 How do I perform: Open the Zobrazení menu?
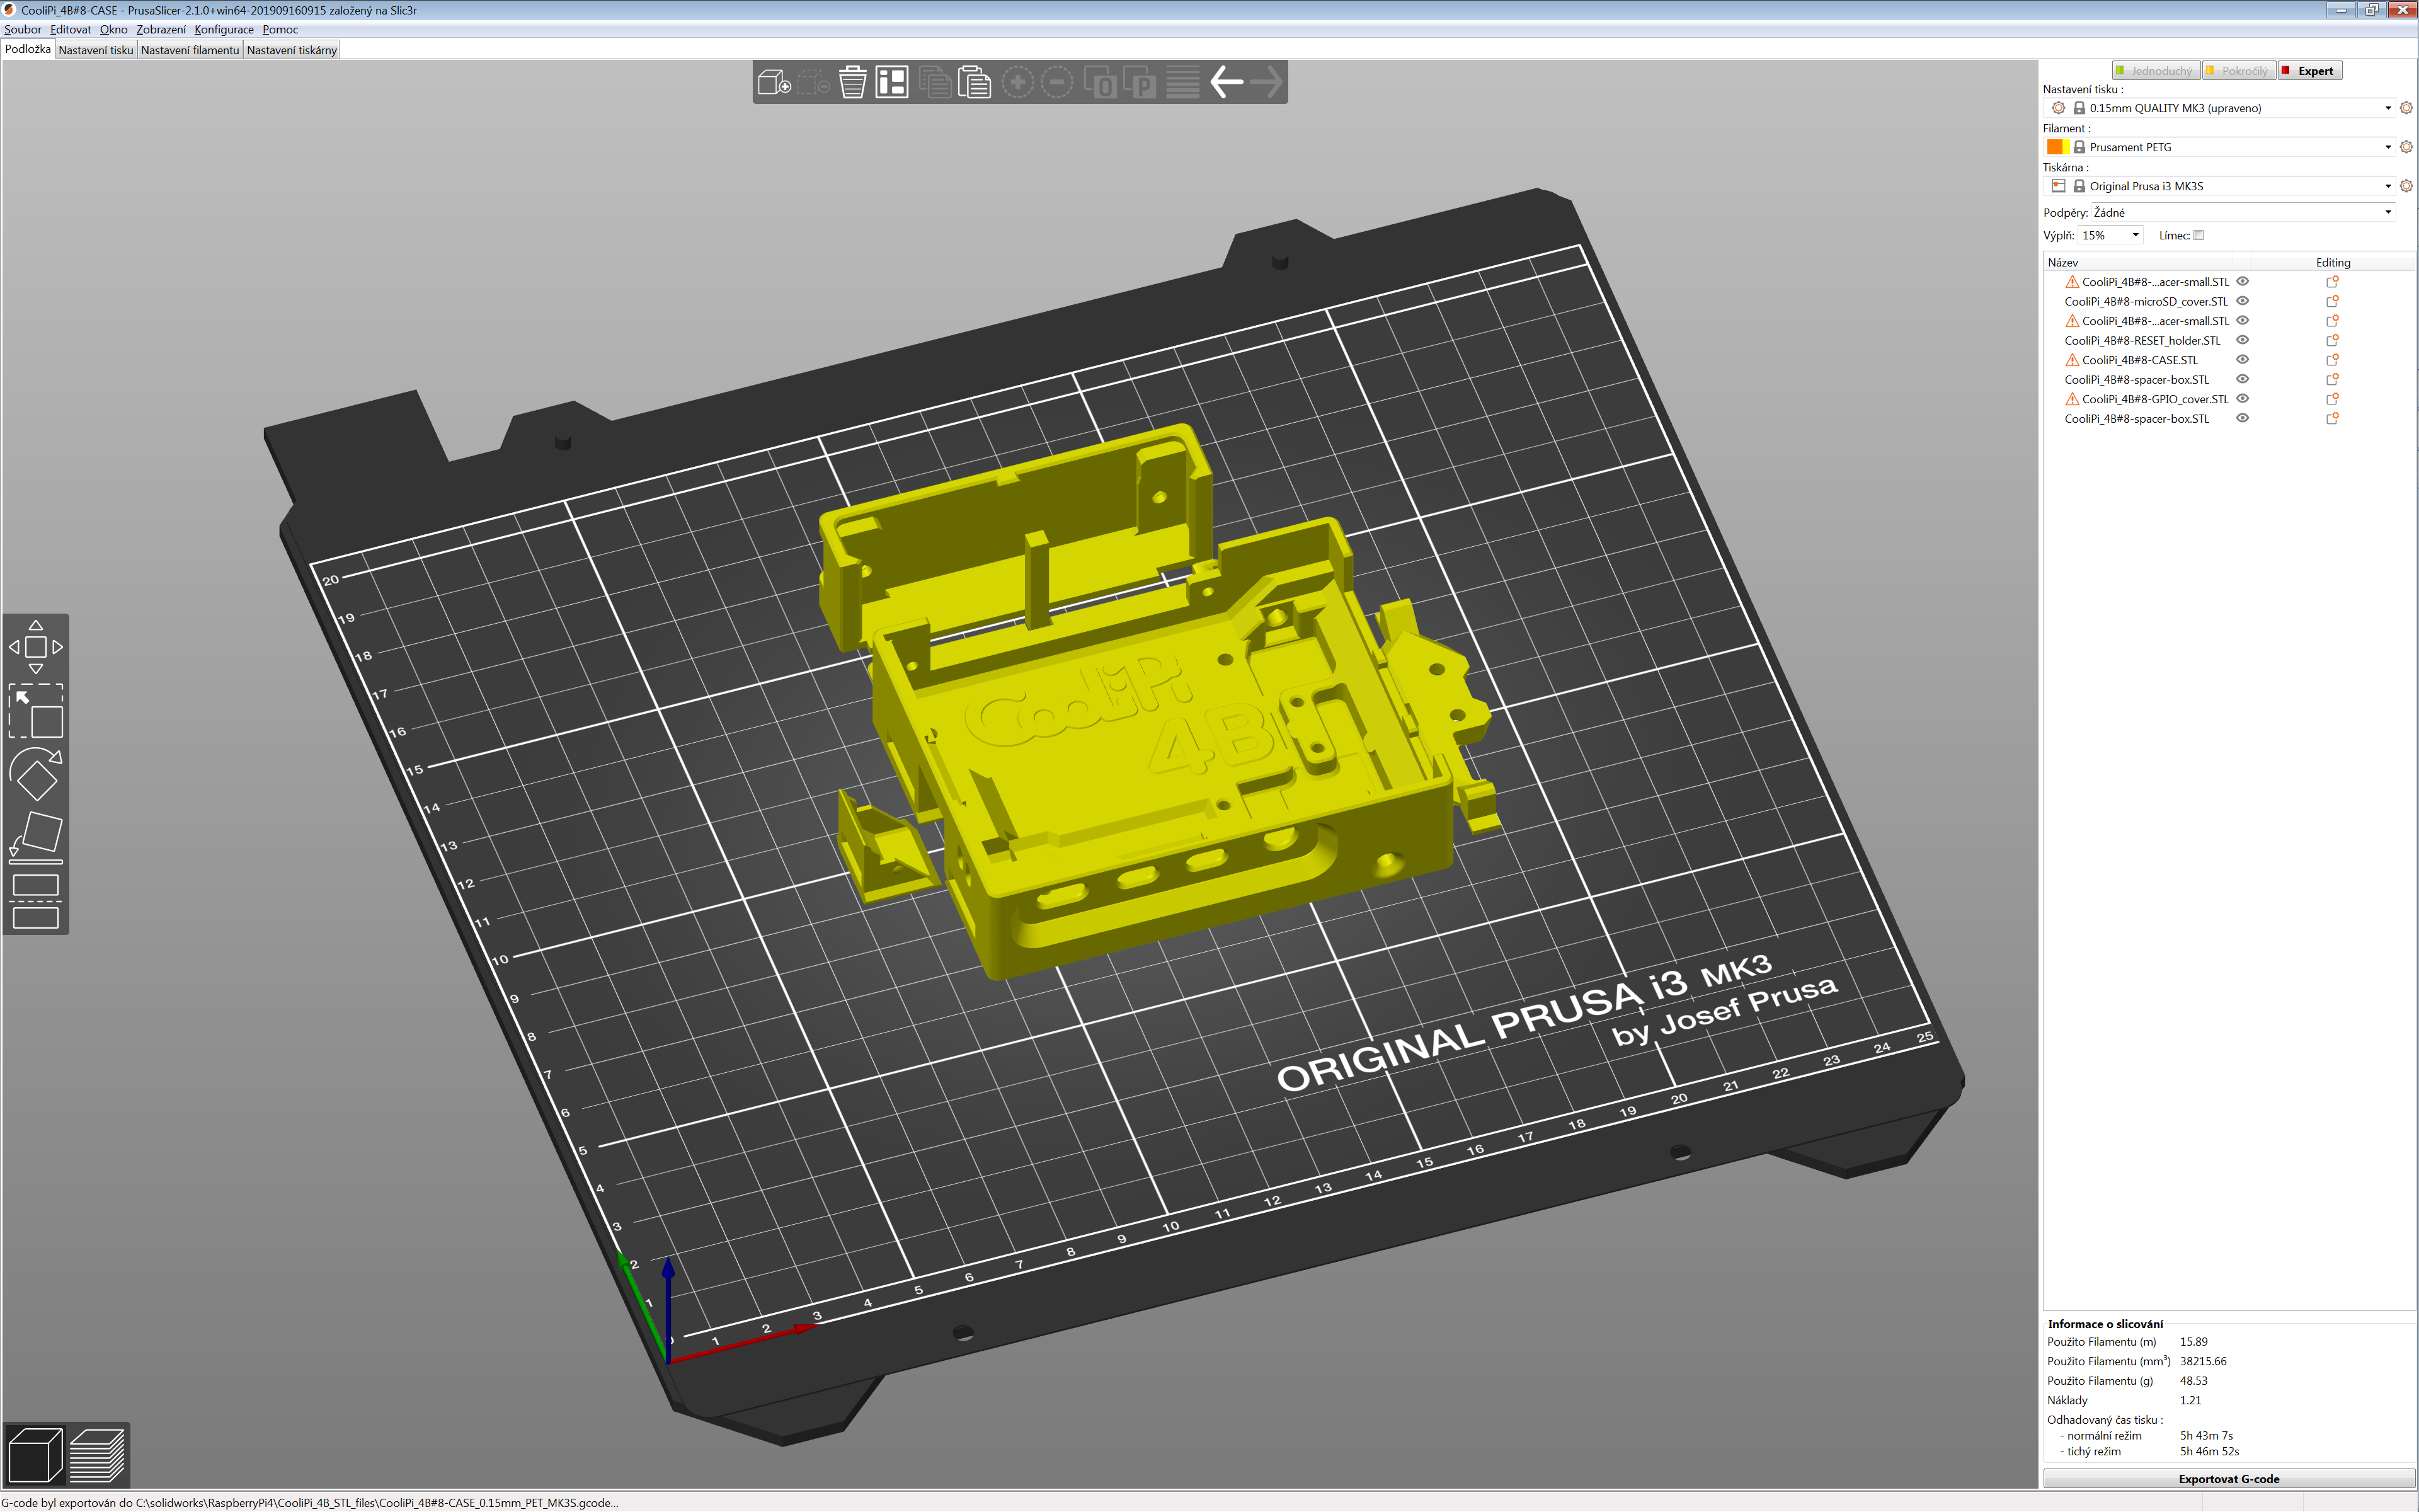coord(161,29)
